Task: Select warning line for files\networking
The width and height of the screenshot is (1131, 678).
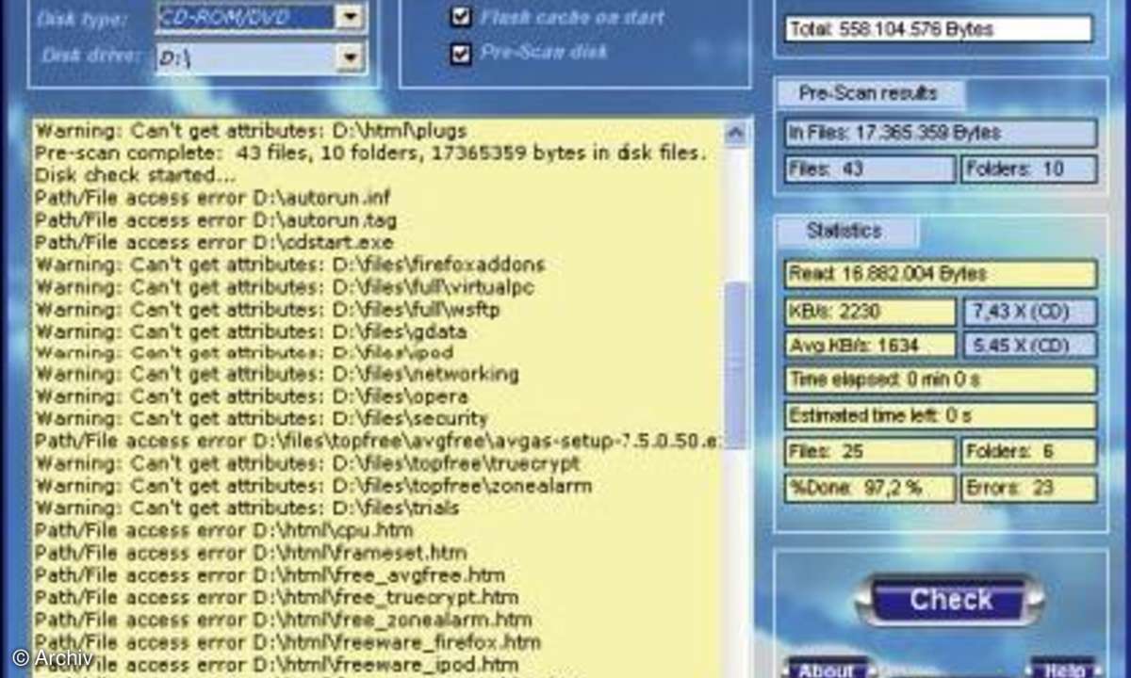Action: tap(276, 375)
